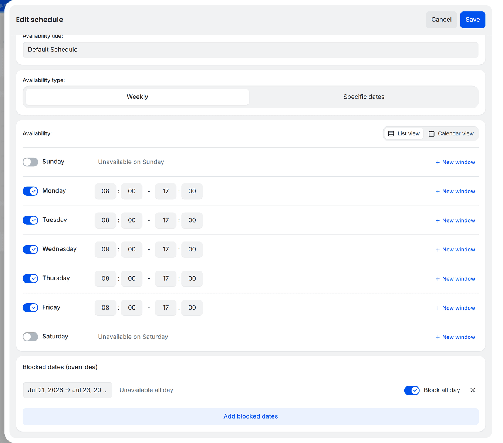Enable the Saturday availability toggle
Screen dimensions: 503x443
(30, 337)
